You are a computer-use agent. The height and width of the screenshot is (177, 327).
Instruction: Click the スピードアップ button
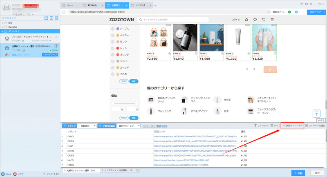pyautogui.click(x=50, y=55)
